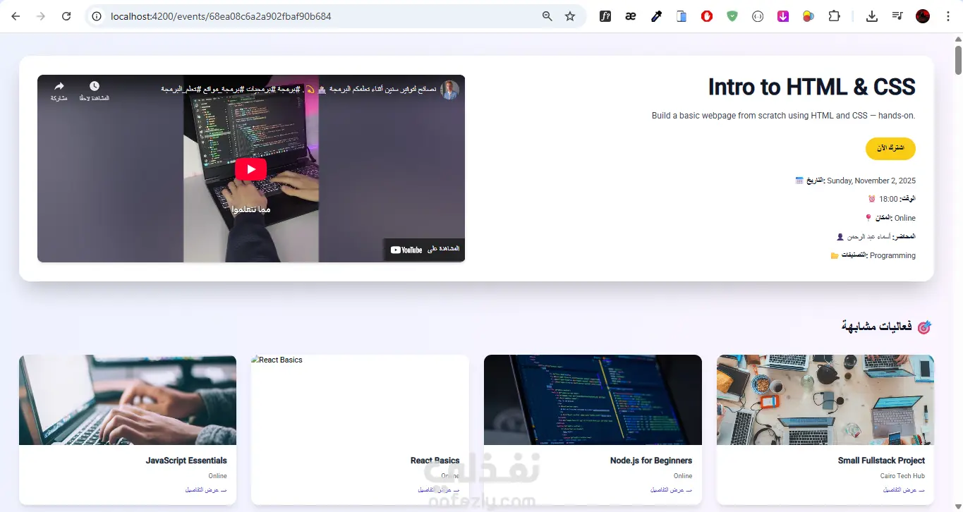
Task: Open the Extensions puzzle menu
Action: (x=834, y=16)
